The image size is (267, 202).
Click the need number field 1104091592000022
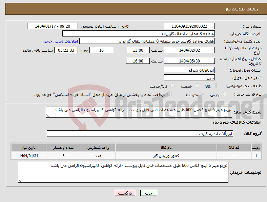point(189,26)
